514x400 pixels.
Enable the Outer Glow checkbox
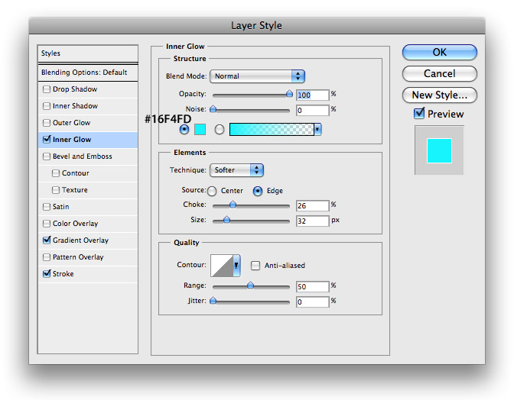pos(47,123)
